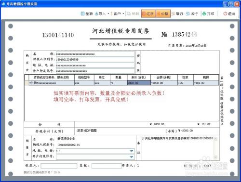Open the dropdown arrow next to 导入

tap(108, 13)
